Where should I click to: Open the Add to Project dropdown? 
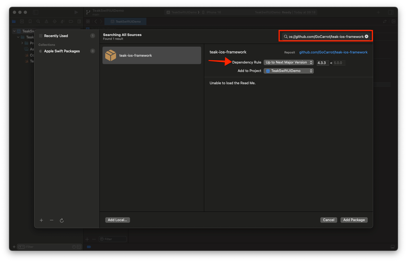point(289,71)
